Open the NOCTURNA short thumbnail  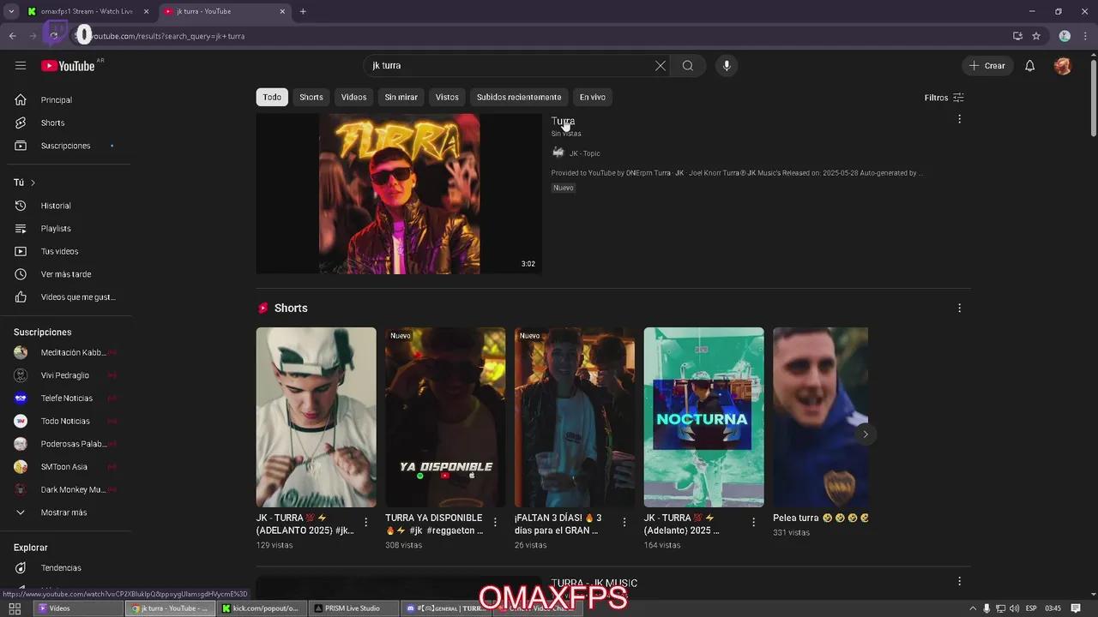point(703,417)
